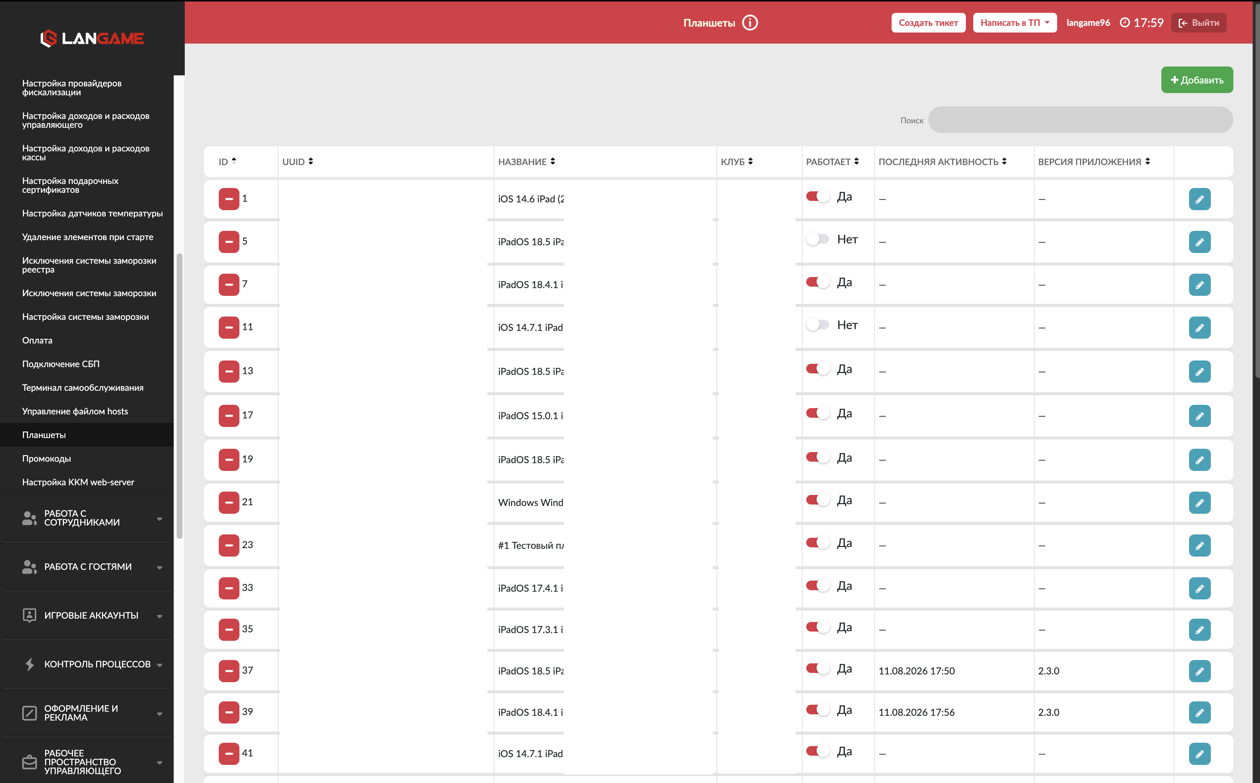
Task: Delete tablet row with ID 23
Action: point(228,545)
